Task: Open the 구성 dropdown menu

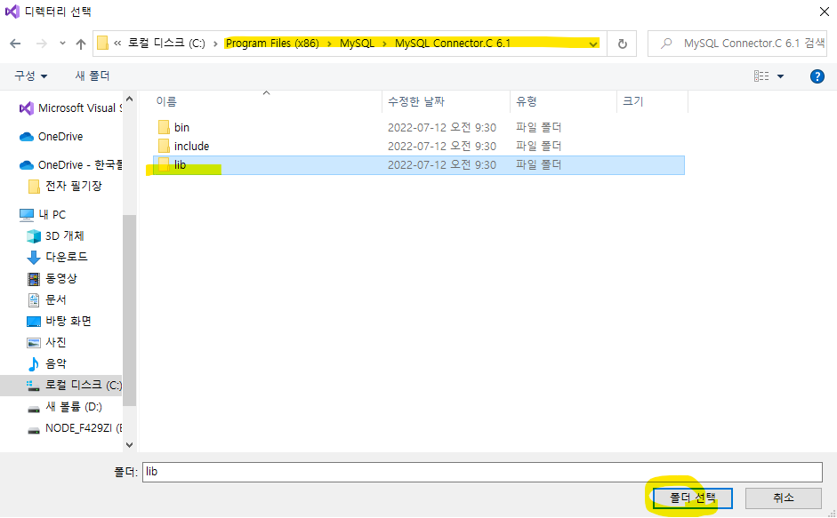Action: 30,76
